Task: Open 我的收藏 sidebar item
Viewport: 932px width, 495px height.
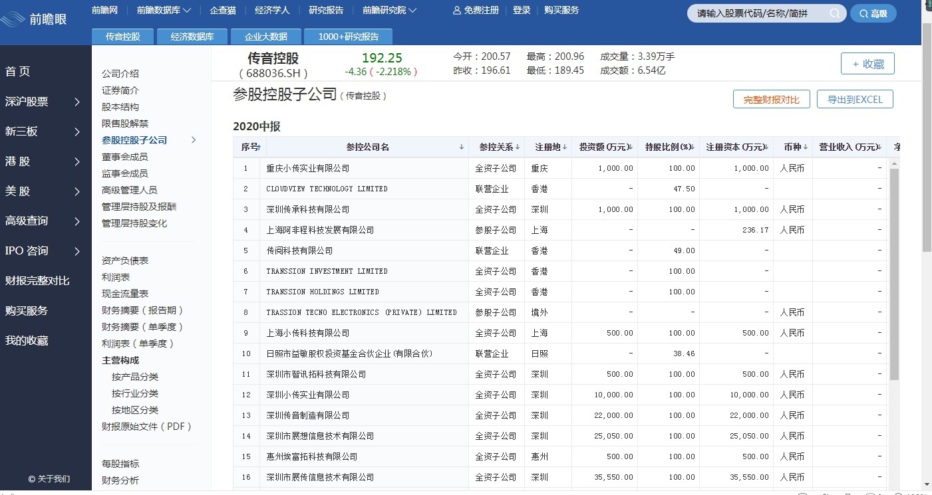Action: pos(27,341)
